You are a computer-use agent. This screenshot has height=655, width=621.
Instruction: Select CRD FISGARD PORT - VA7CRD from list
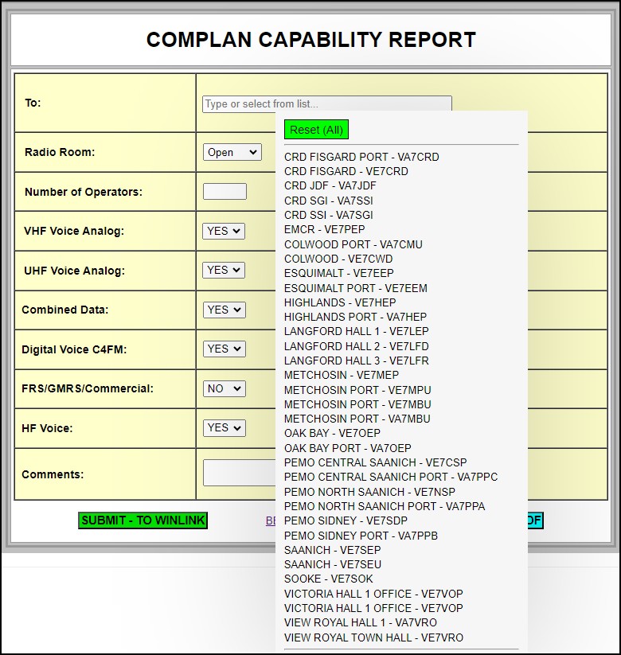pyautogui.click(x=361, y=157)
